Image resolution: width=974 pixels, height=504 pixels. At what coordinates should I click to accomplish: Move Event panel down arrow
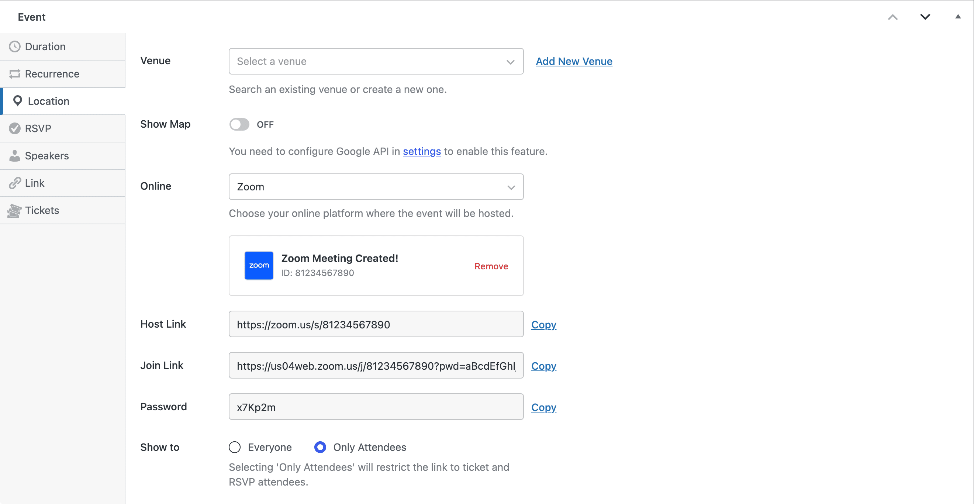925,17
